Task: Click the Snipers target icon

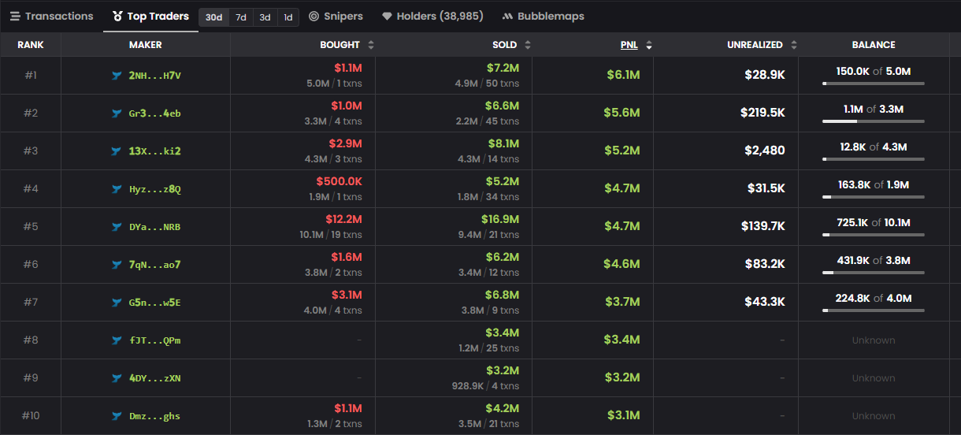Action: tap(314, 16)
